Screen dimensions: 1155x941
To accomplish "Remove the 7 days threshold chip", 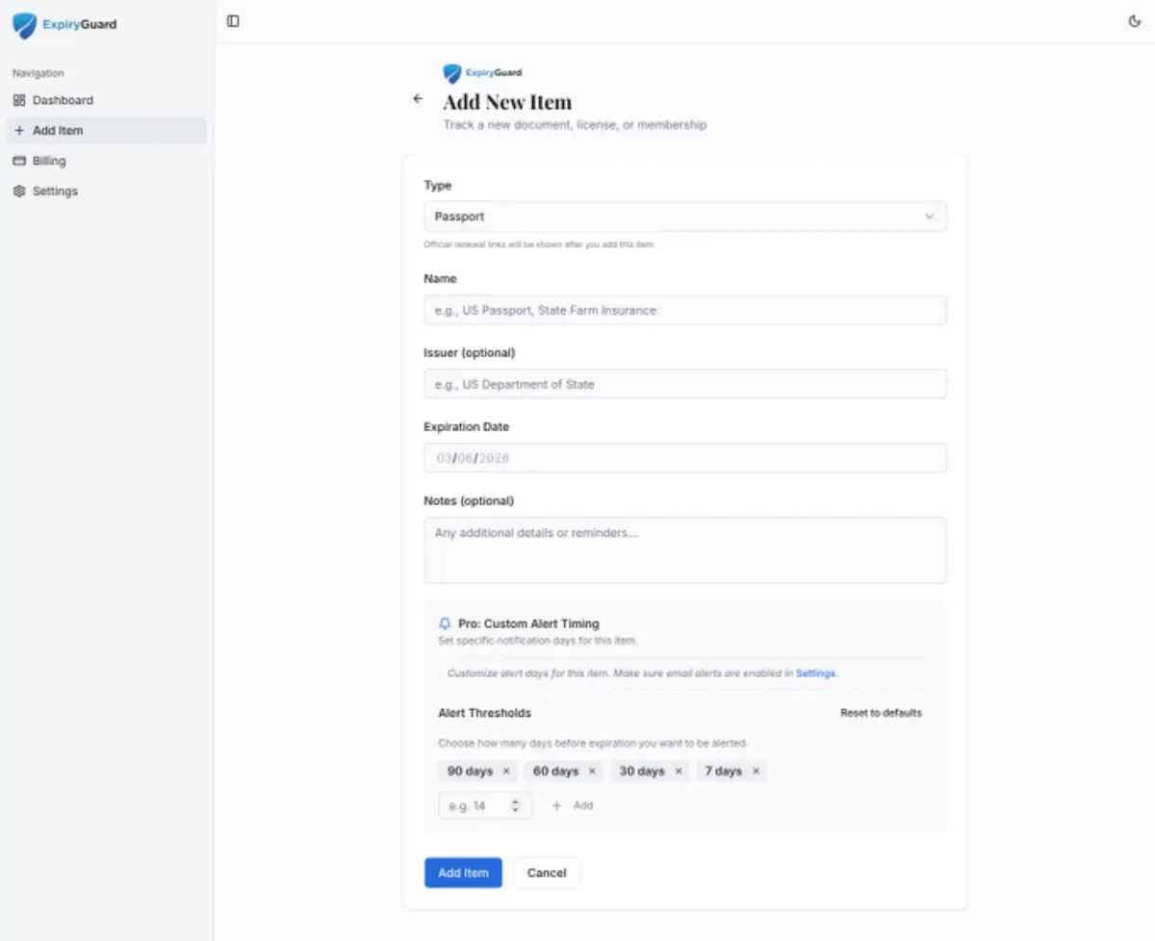I will (x=756, y=772).
